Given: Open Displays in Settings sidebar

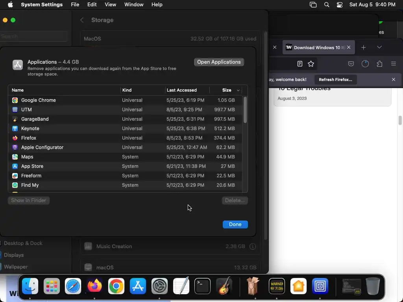Looking at the screenshot, I should coord(14,255).
